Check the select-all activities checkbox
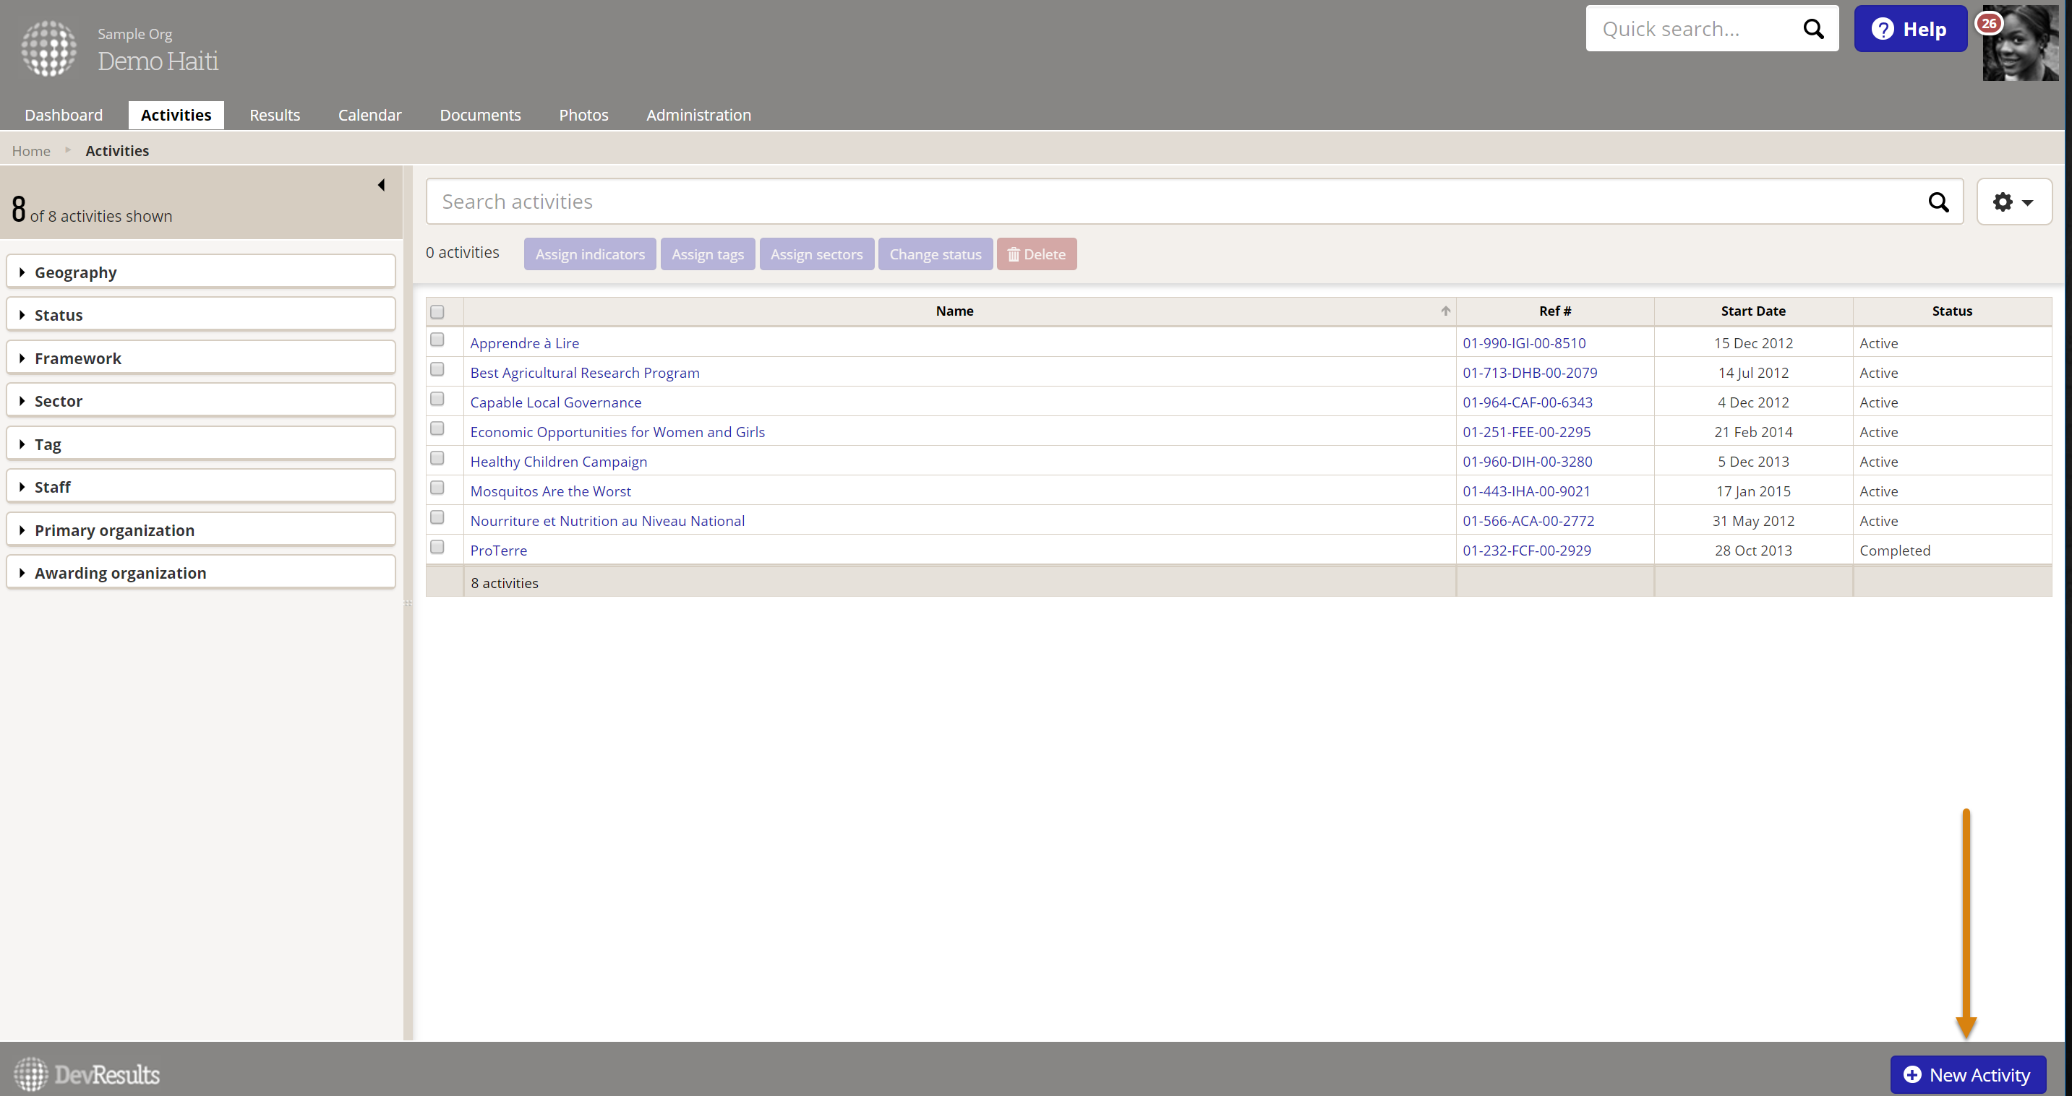This screenshot has width=2072, height=1096. click(437, 312)
